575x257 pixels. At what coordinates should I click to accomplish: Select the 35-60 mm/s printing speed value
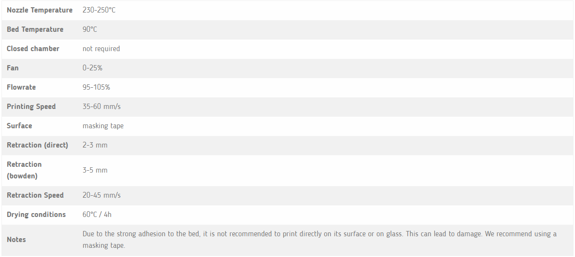click(101, 107)
